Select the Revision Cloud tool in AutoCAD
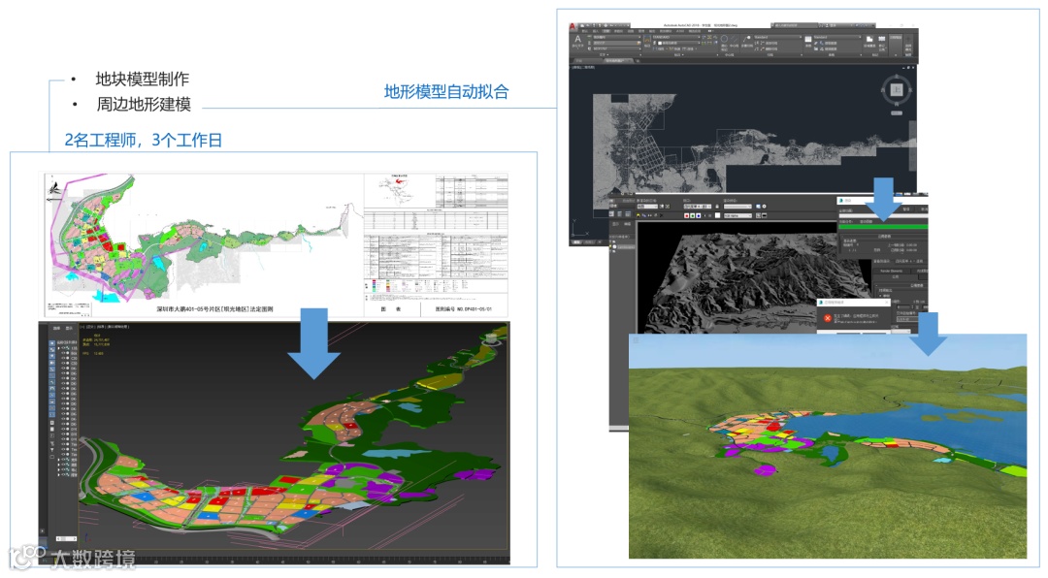The image size is (1048, 578). tap(881, 41)
